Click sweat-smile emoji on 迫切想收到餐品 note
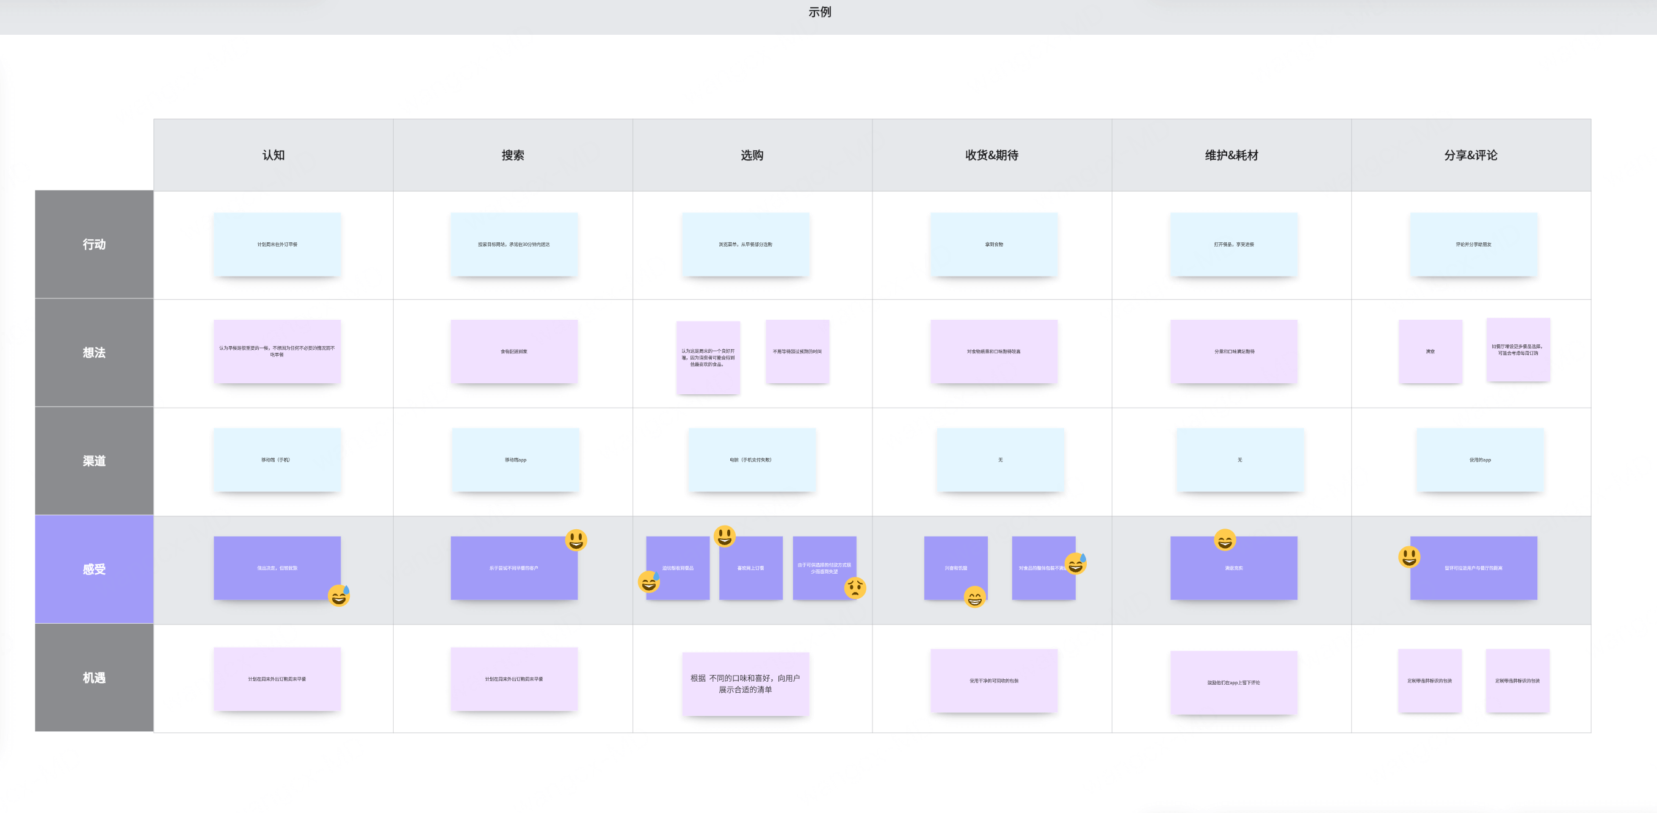This screenshot has width=1657, height=813. [649, 582]
